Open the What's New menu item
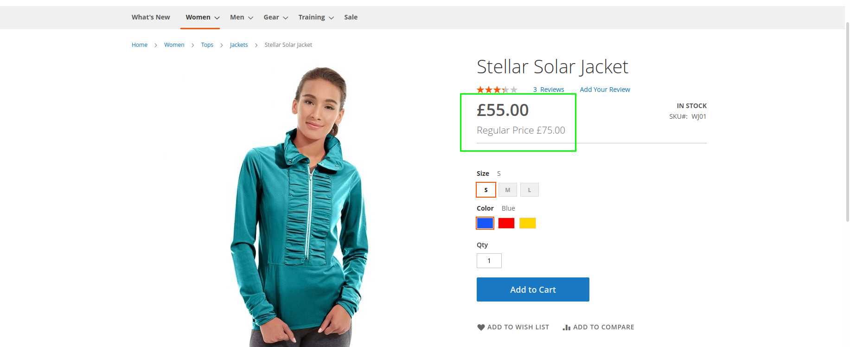 coord(151,17)
